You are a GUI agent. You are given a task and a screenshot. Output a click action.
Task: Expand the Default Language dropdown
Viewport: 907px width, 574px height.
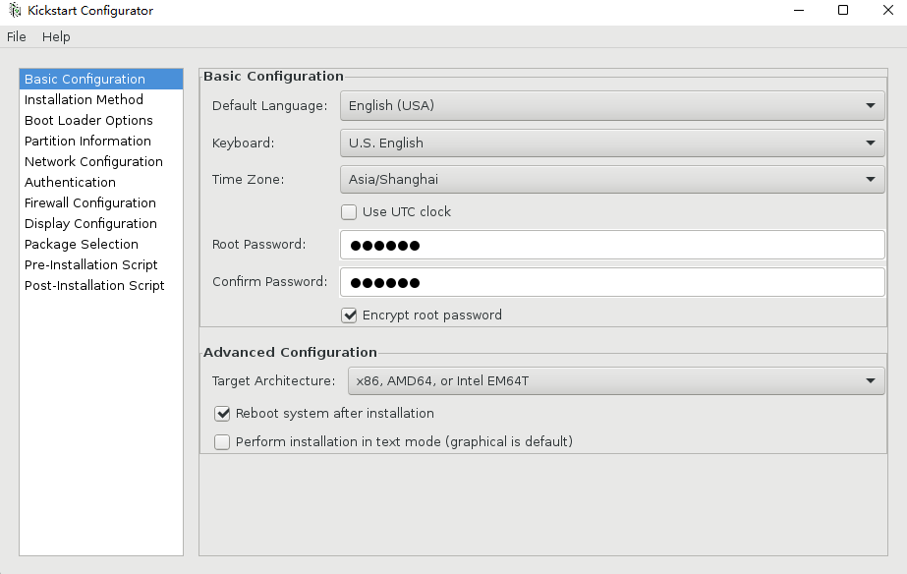click(x=612, y=106)
